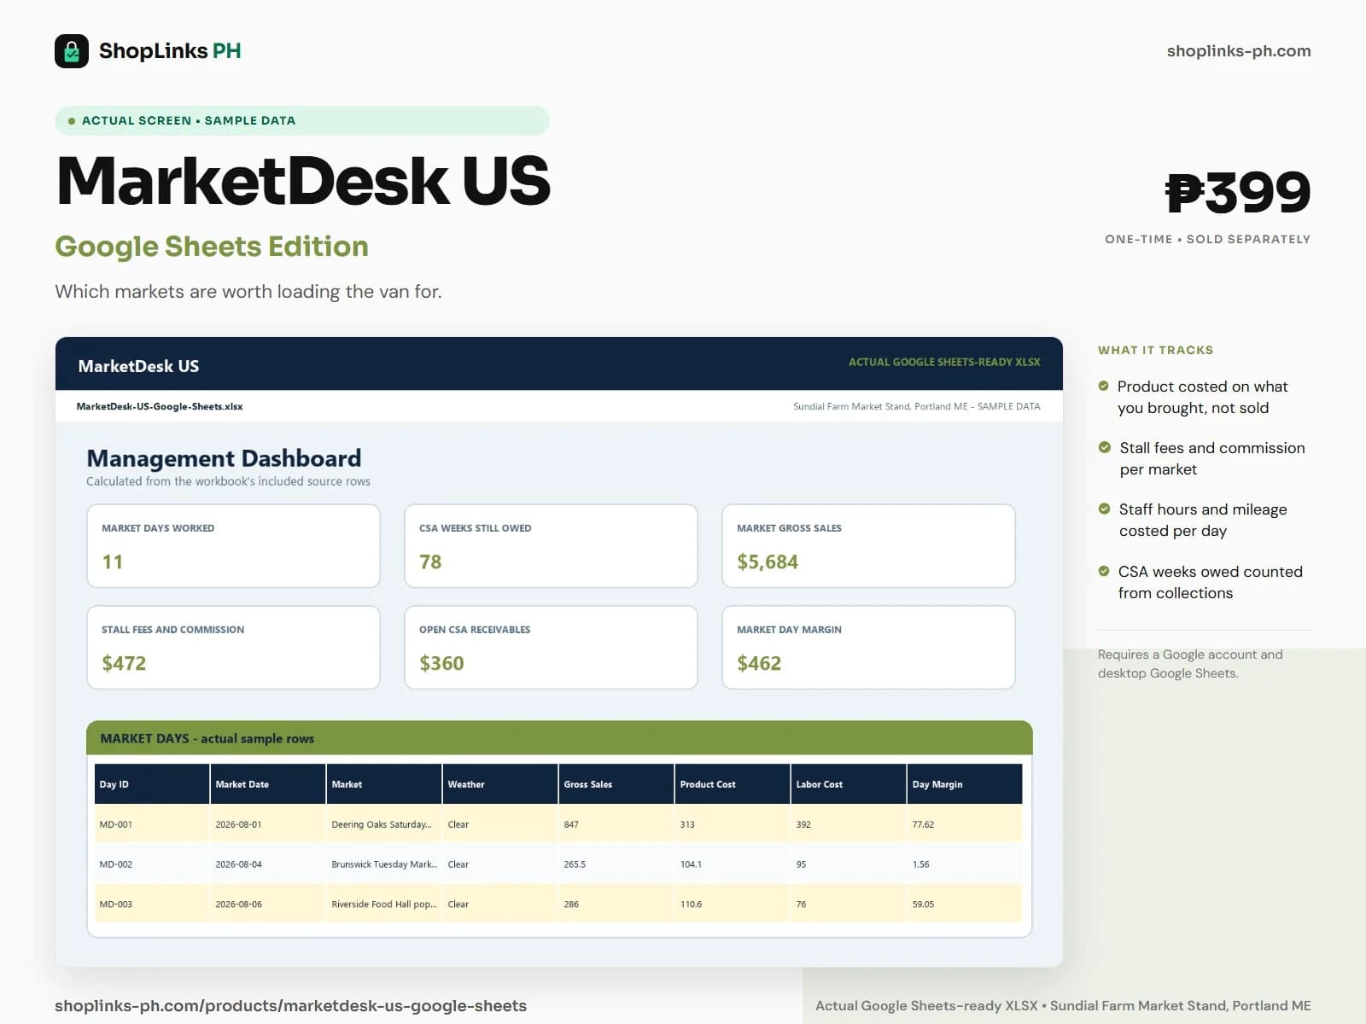Click the Day Margin column header

tap(965, 784)
